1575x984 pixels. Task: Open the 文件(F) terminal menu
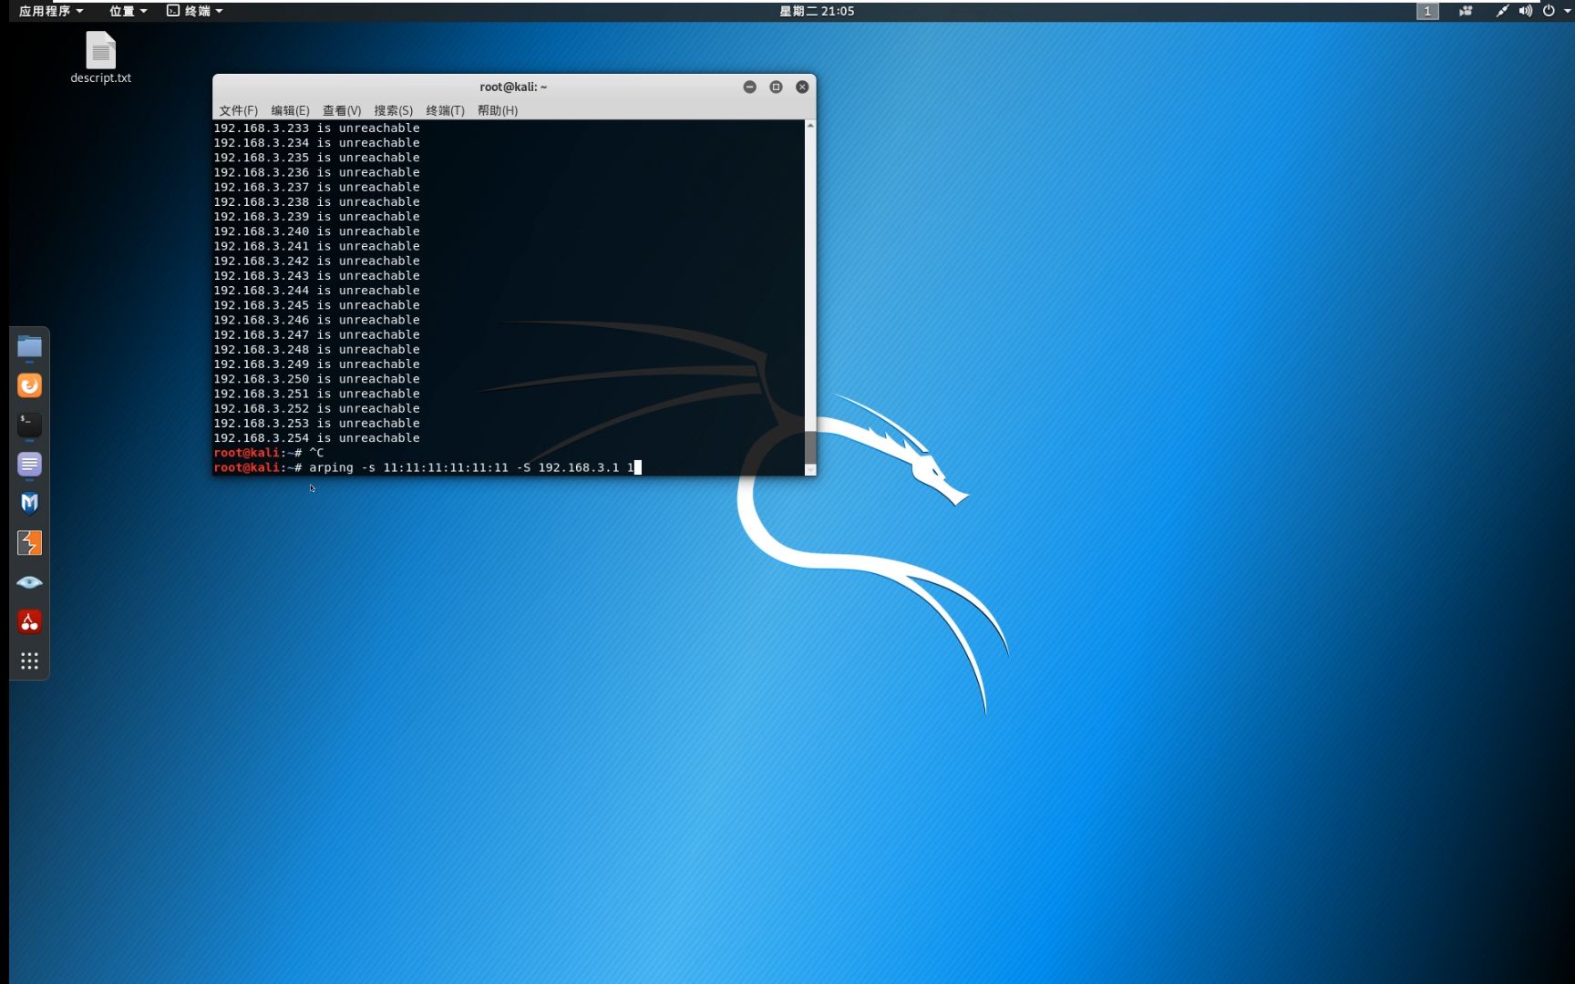click(x=238, y=110)
